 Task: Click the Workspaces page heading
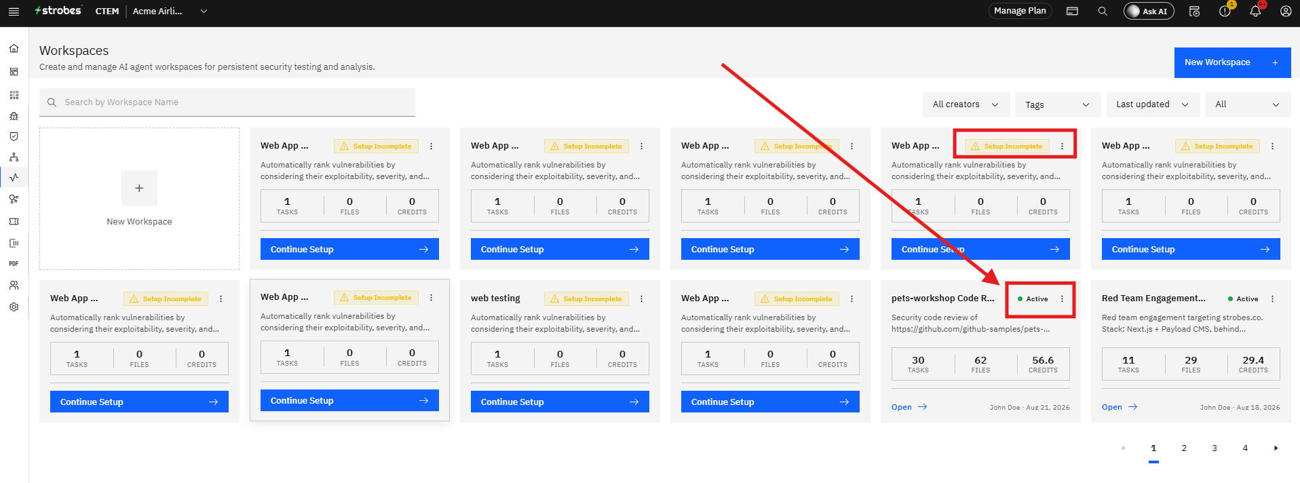tap(74, 51)
